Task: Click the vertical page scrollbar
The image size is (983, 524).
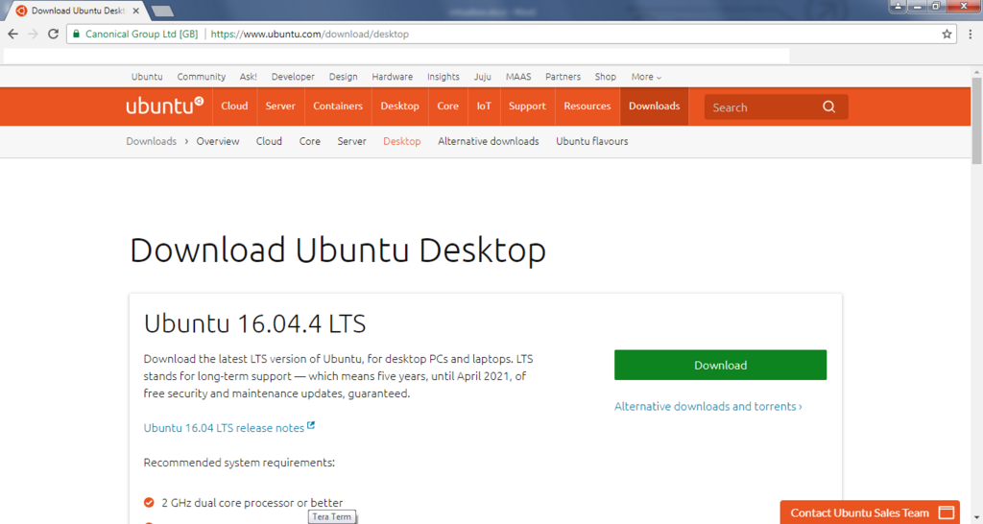Action: tap(976, 119)
